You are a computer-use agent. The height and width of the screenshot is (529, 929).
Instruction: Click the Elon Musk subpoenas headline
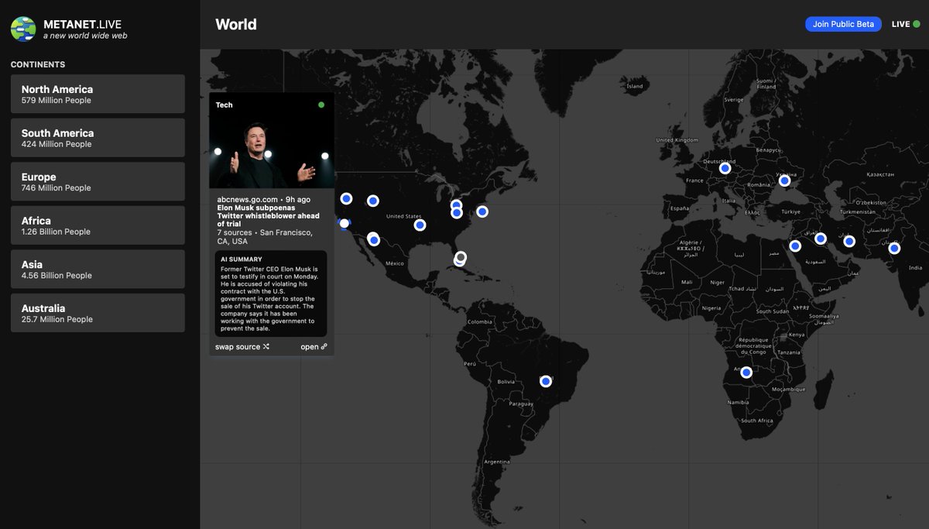click(268, 216)
